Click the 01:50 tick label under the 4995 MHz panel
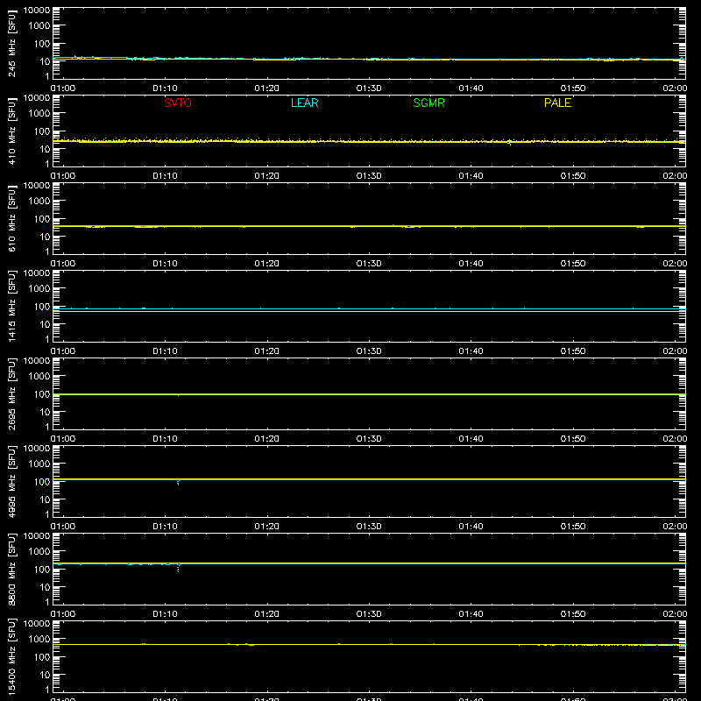The image size is (701, 701). click(x=573, y=527)
